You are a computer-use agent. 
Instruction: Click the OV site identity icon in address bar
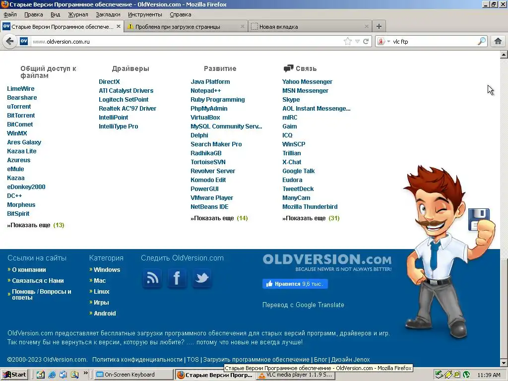24,41
